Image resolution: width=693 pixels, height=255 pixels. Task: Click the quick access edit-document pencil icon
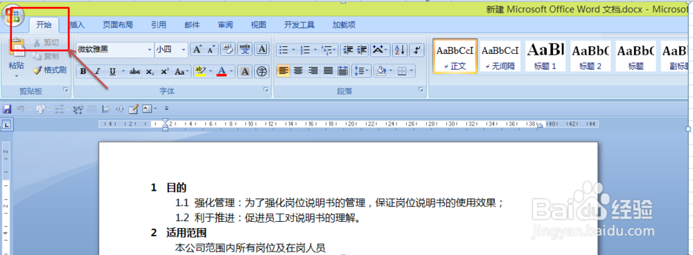tap(134, 108)
